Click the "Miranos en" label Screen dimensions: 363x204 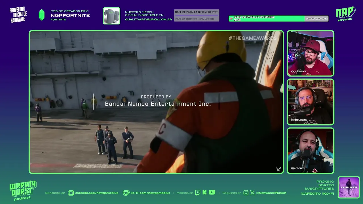185,193
